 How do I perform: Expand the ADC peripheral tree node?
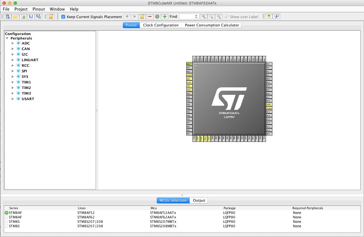[13, 43]
